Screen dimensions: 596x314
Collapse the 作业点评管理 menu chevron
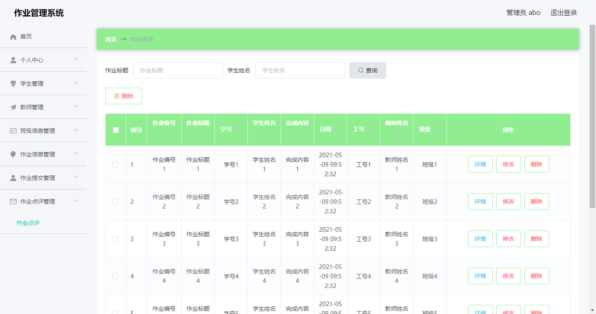tap(76, 201)
